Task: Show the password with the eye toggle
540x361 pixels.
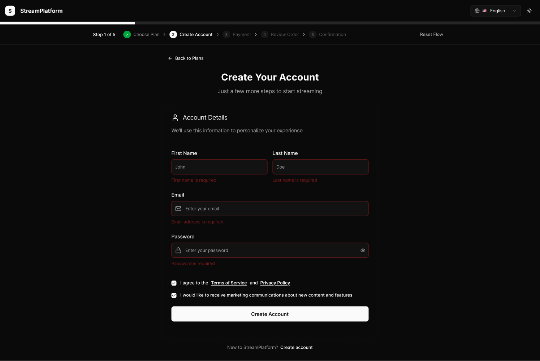Action: click(x=362, y=250)
